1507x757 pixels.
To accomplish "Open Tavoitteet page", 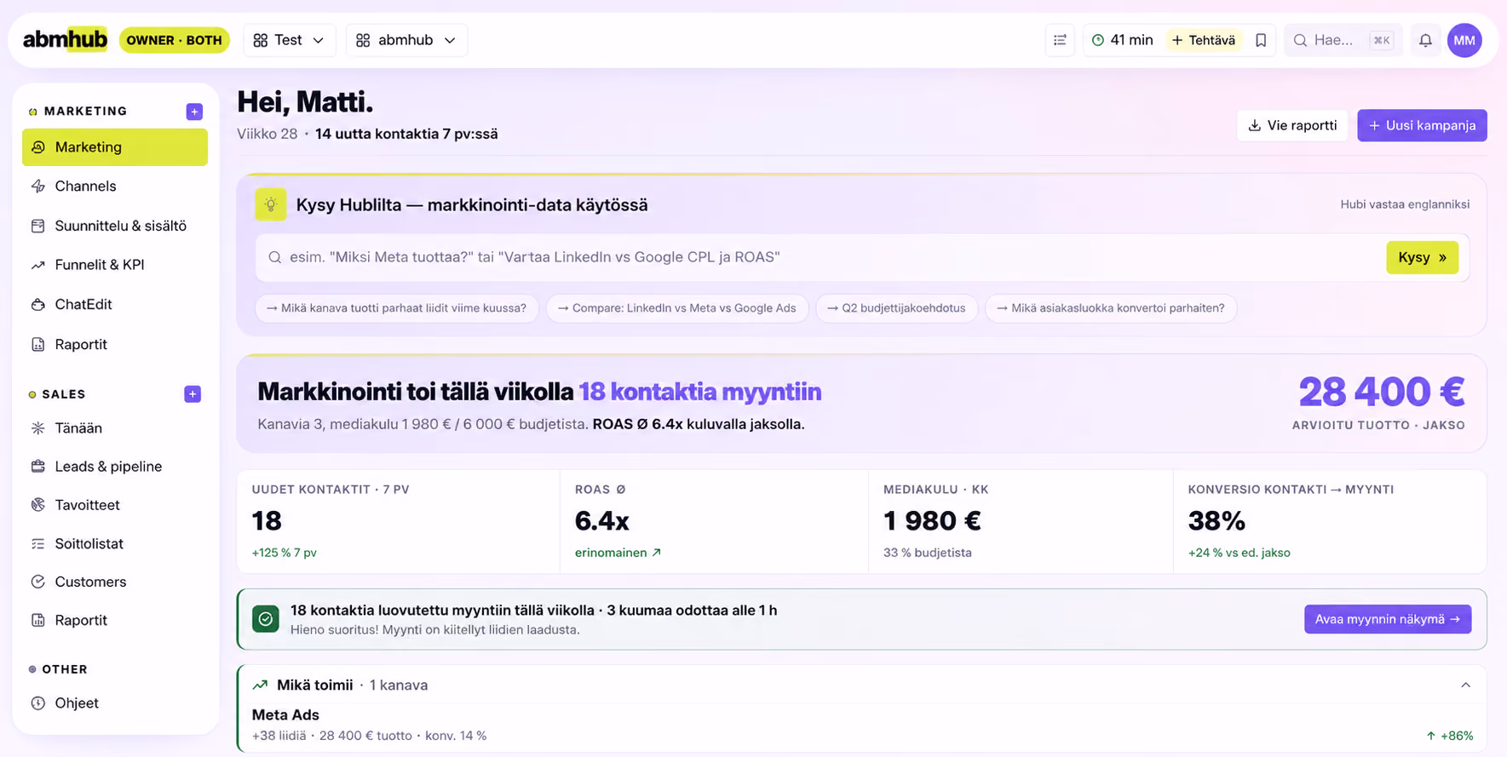I will [x=115, y=505].
